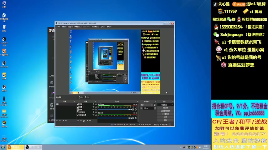Open 计算机 desktop icon

pos(4,4)
